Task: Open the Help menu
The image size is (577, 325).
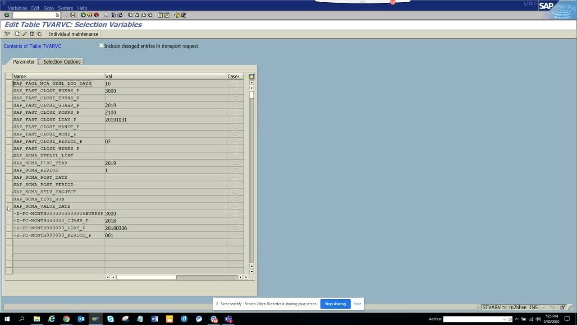Action: (x=82, y=8)
